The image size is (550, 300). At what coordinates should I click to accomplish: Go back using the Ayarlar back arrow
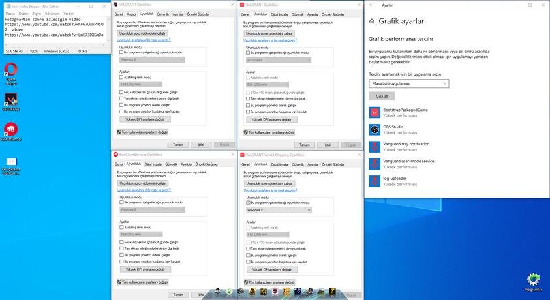coord(371,5)
